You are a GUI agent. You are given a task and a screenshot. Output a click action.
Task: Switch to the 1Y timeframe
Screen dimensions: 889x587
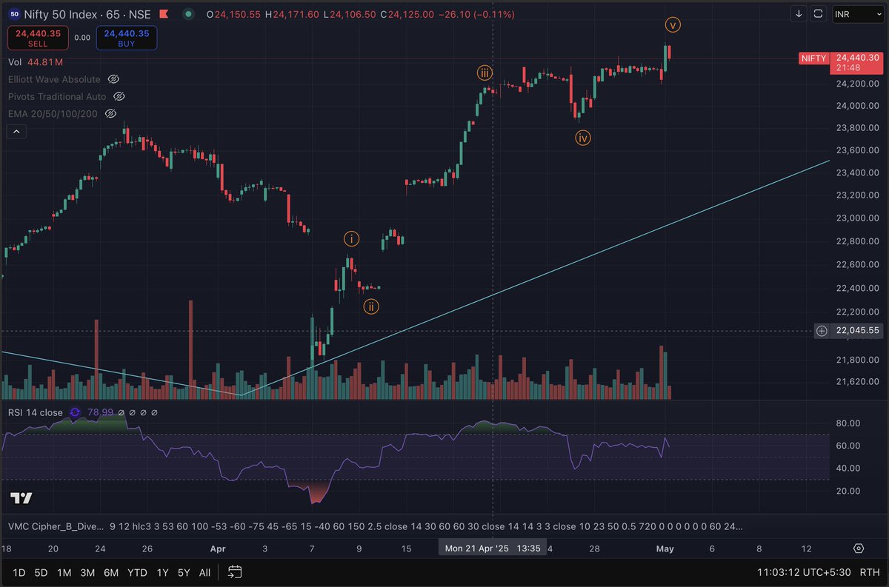[x=162, y=572]
